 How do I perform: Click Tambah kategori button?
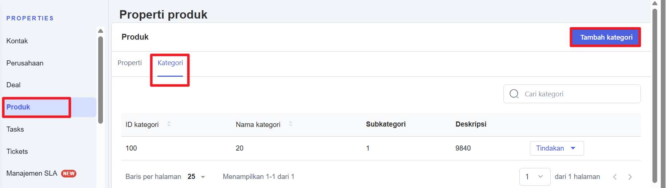(606, 37)
